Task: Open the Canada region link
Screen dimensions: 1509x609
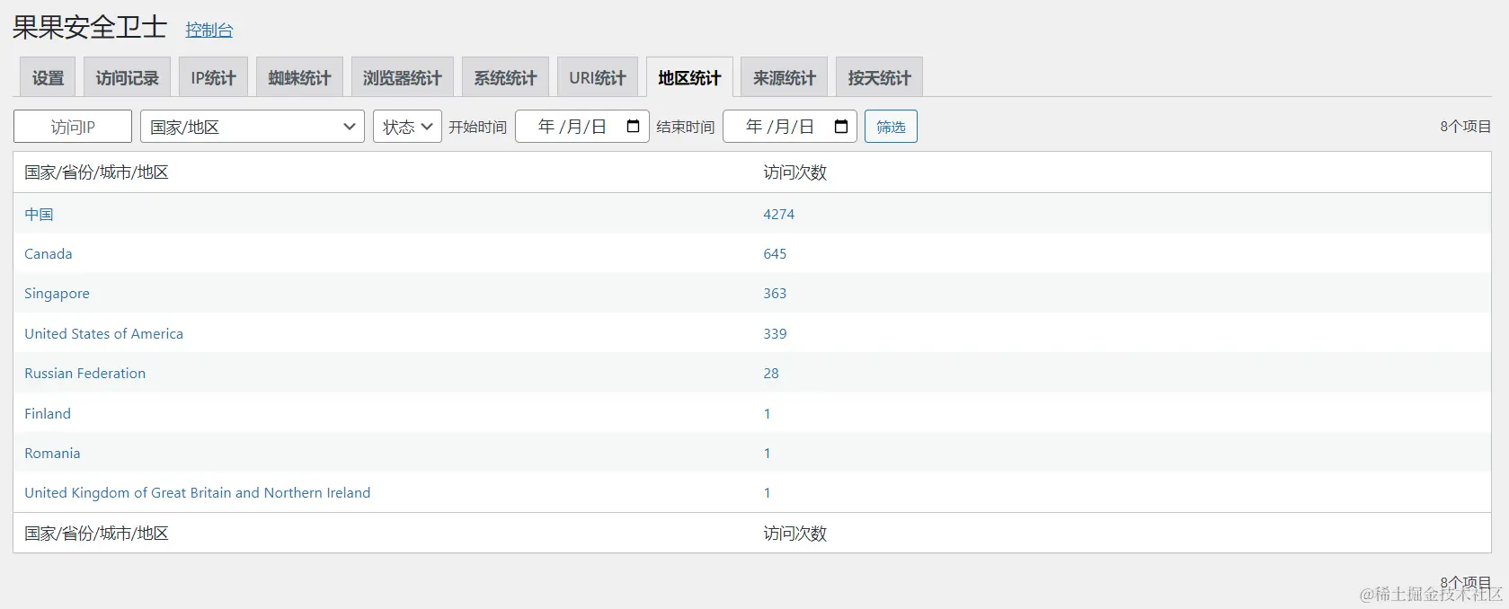Action: [x=49, y=254]
